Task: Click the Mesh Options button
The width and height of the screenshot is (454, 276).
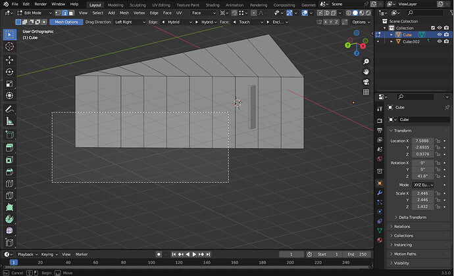Action: 66,22
